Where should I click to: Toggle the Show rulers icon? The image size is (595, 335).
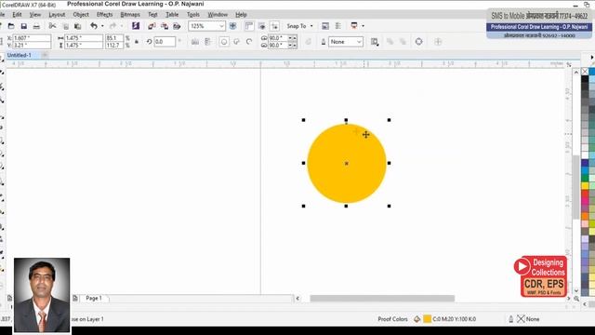click(249, 26)
